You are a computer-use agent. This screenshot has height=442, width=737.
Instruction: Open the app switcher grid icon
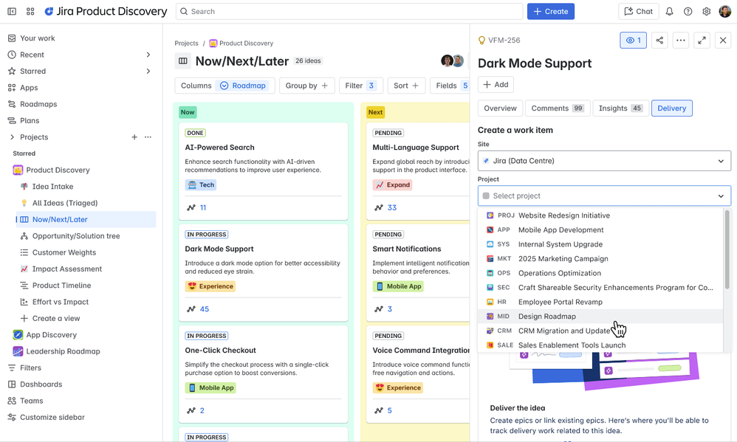pyautogui.click(x=30, y=11)
